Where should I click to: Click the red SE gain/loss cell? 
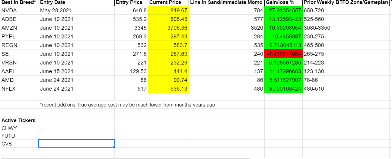(x=283, y=54)
